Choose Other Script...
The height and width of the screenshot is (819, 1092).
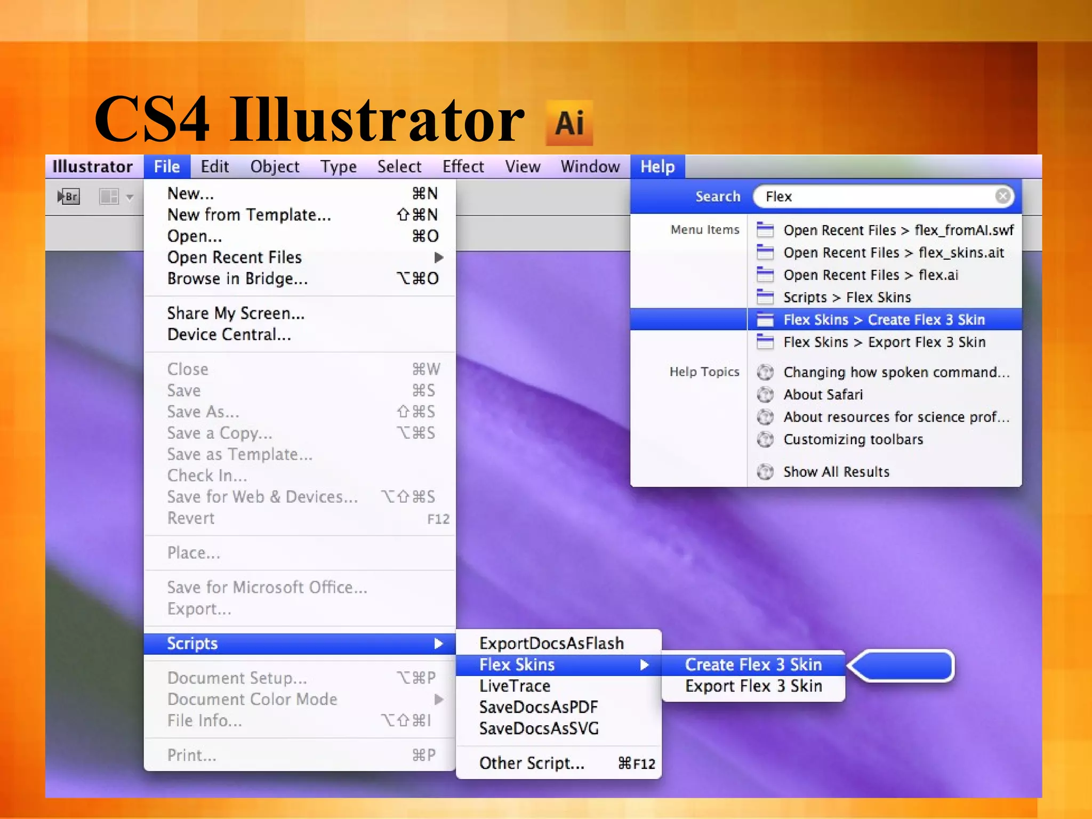click(559, 763)
